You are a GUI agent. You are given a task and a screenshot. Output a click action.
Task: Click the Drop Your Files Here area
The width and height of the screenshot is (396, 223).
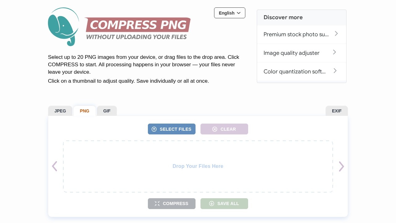click(x=198, y=166)
